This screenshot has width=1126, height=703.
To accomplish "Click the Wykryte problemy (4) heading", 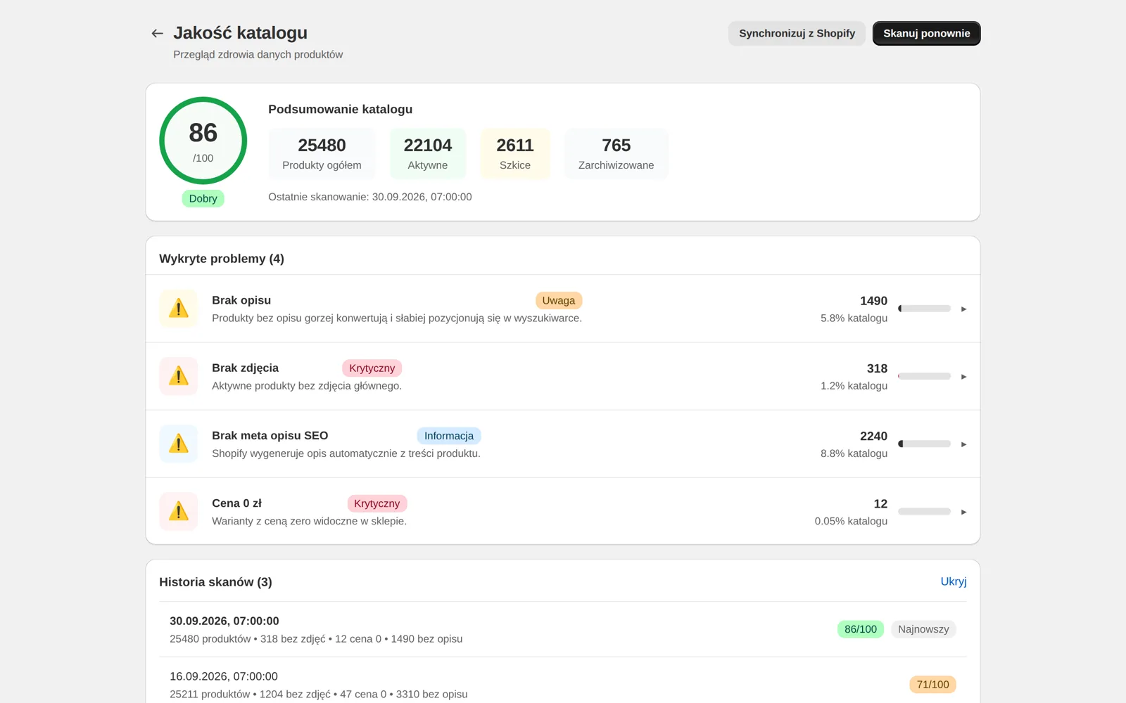I will click(222, 259).
